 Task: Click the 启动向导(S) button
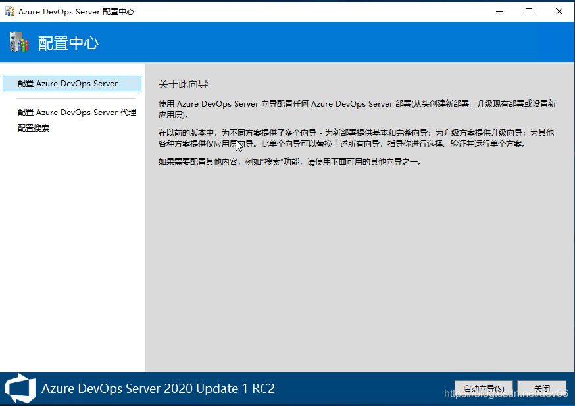coord(484,388)
